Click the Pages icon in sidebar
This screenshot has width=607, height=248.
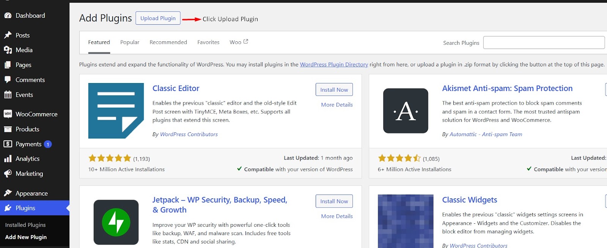pos(8,65)
